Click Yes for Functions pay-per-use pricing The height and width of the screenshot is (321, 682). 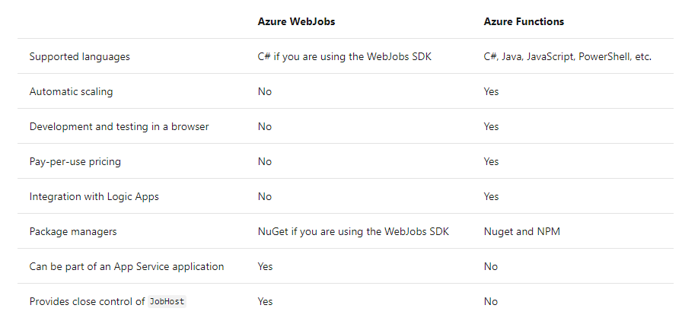491,161
